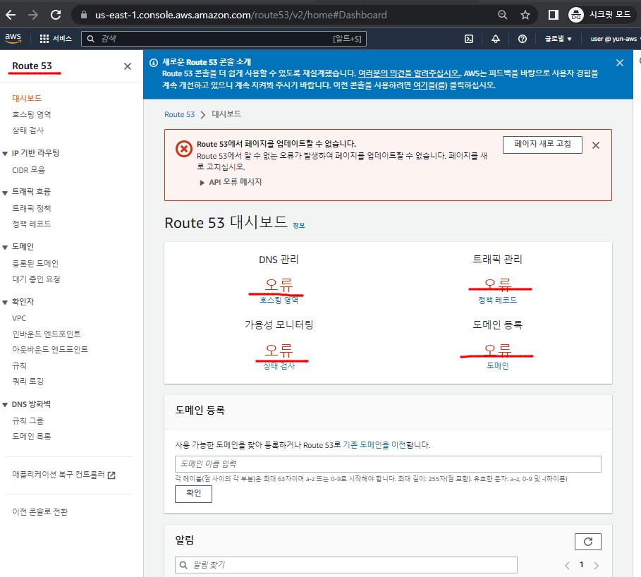The height and width of the screenshot is (577, 641).
Task: Open 등록된 도메인 in the sidebar
Action: [35, 263]
